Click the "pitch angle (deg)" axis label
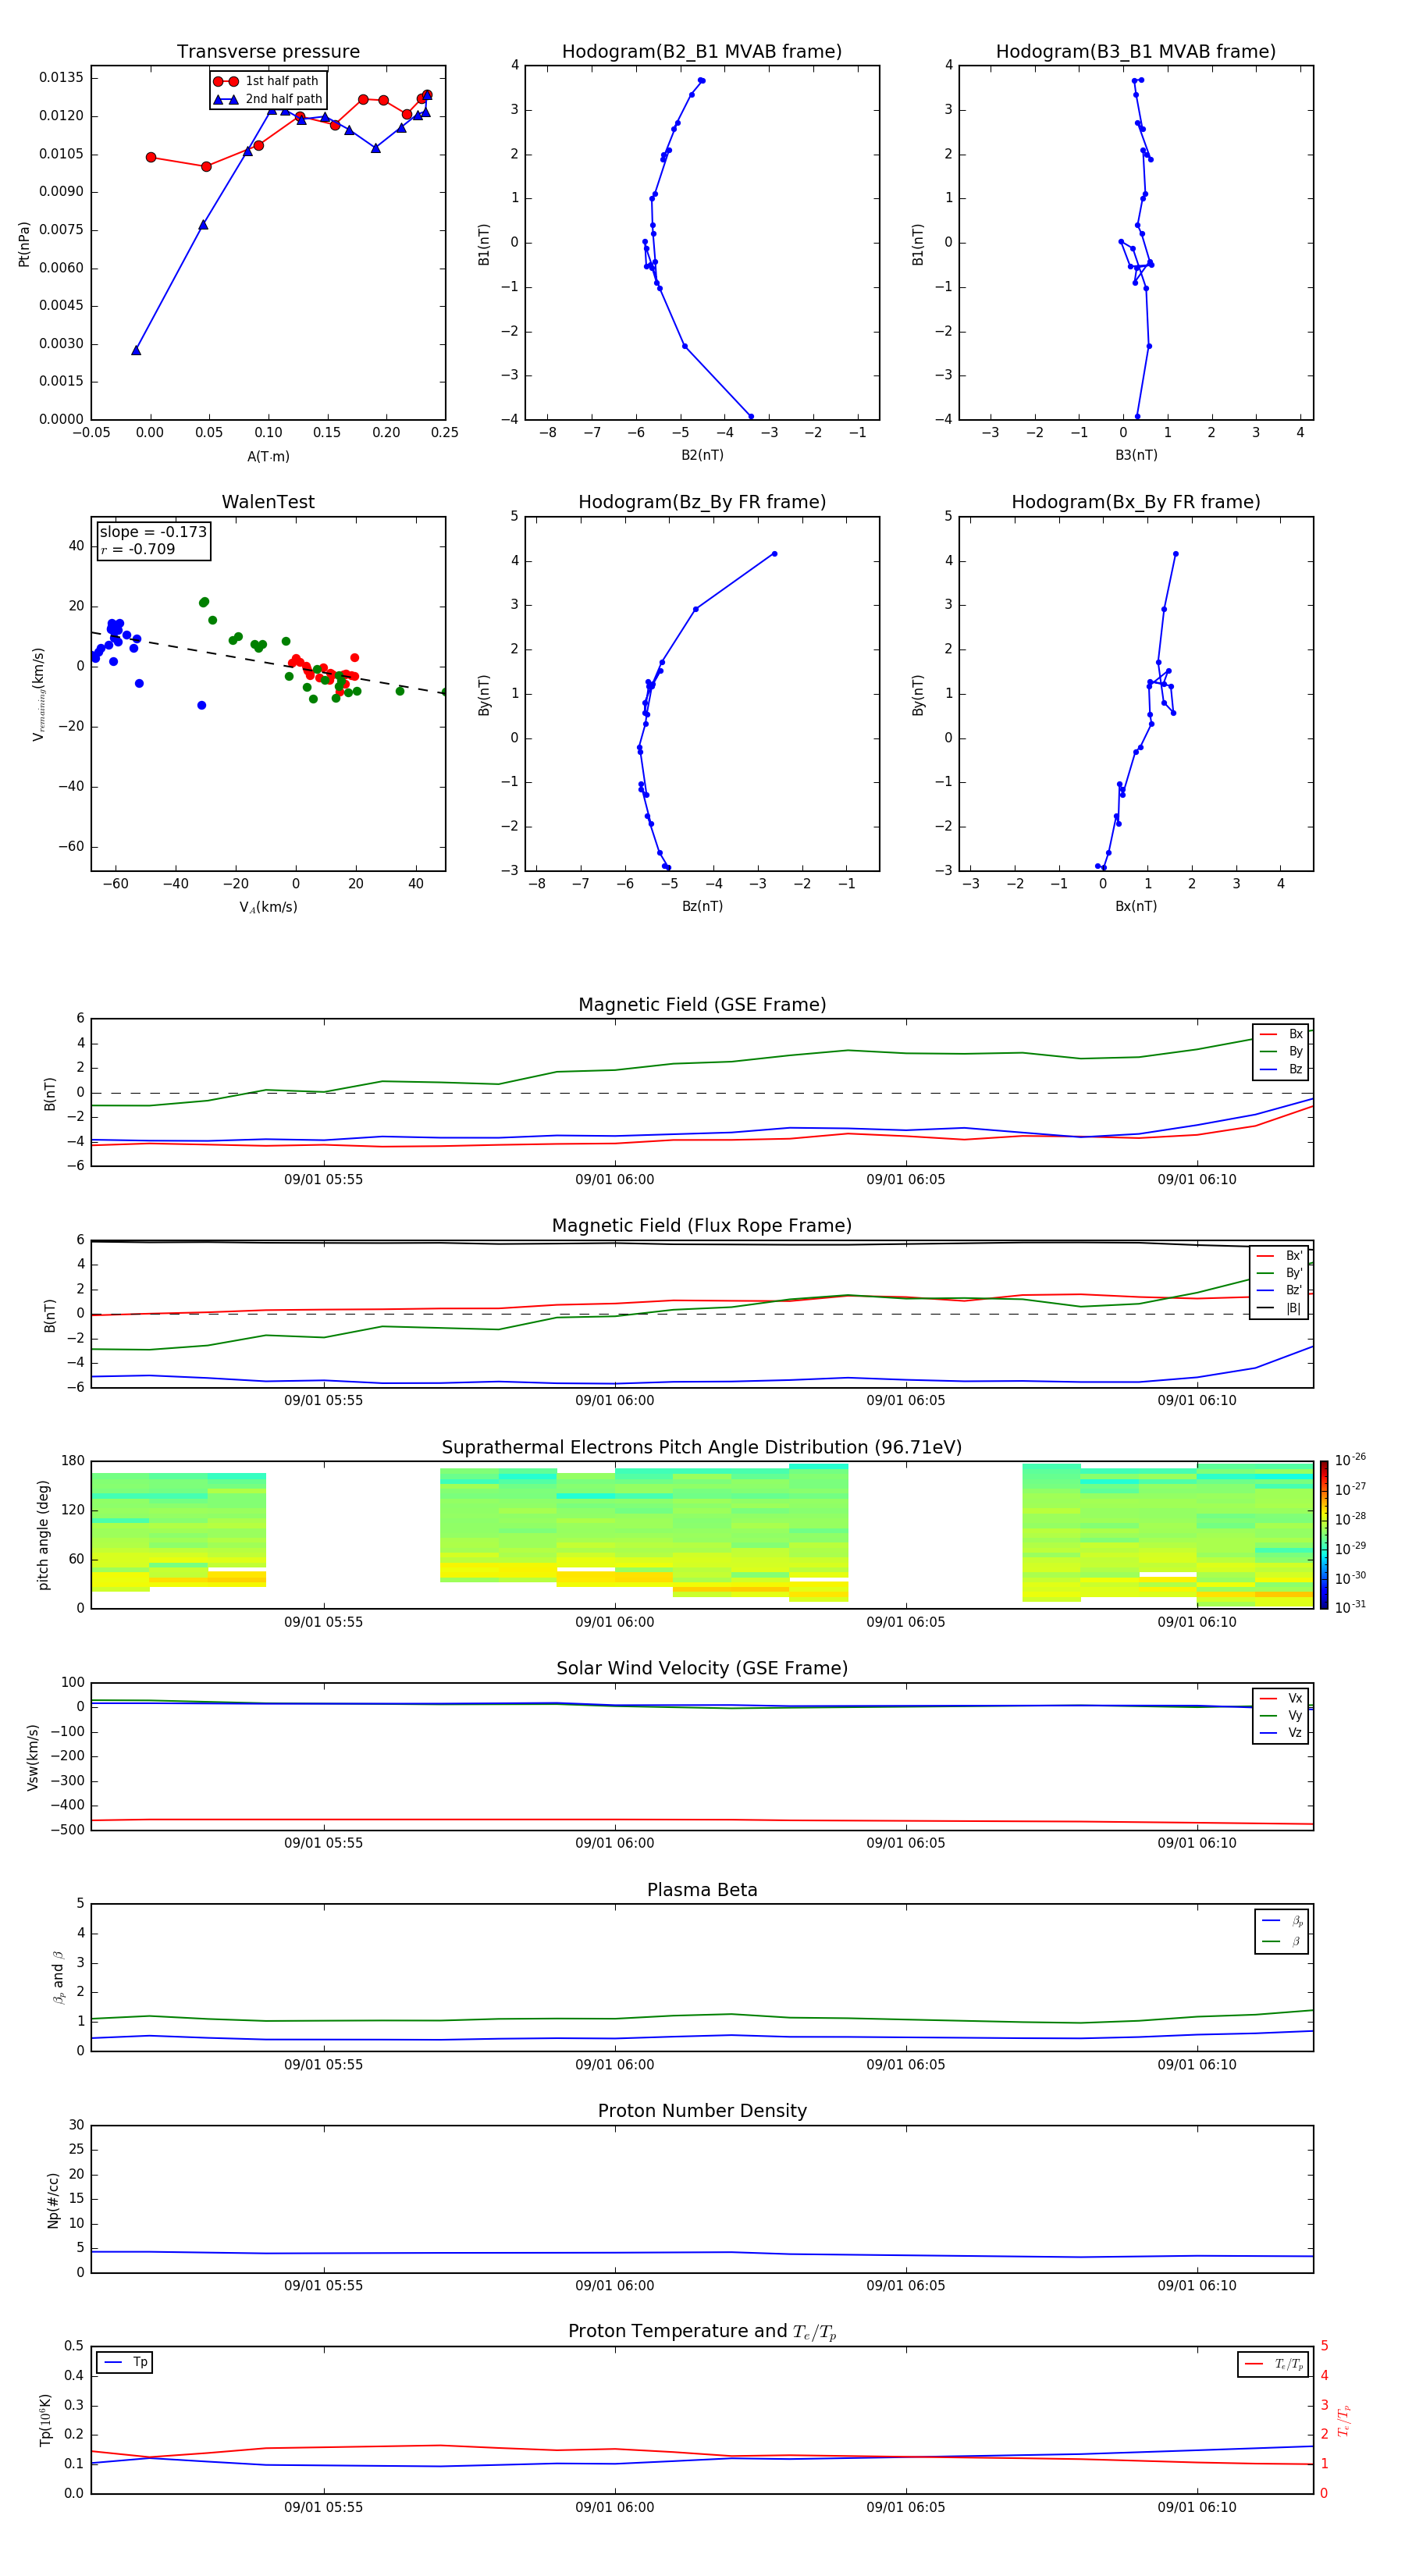1405x2576 pixels. [x=43, y=1535]
